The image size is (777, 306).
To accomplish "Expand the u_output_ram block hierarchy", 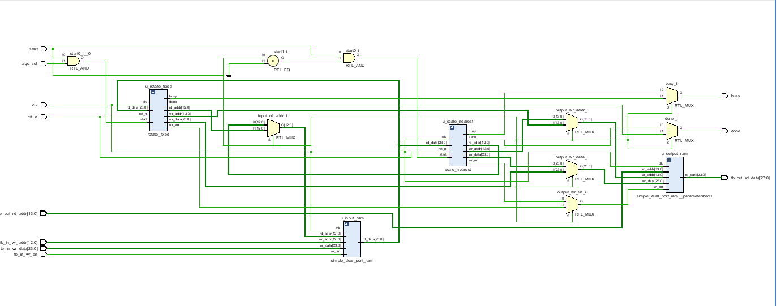I will (x=669, y=160).
